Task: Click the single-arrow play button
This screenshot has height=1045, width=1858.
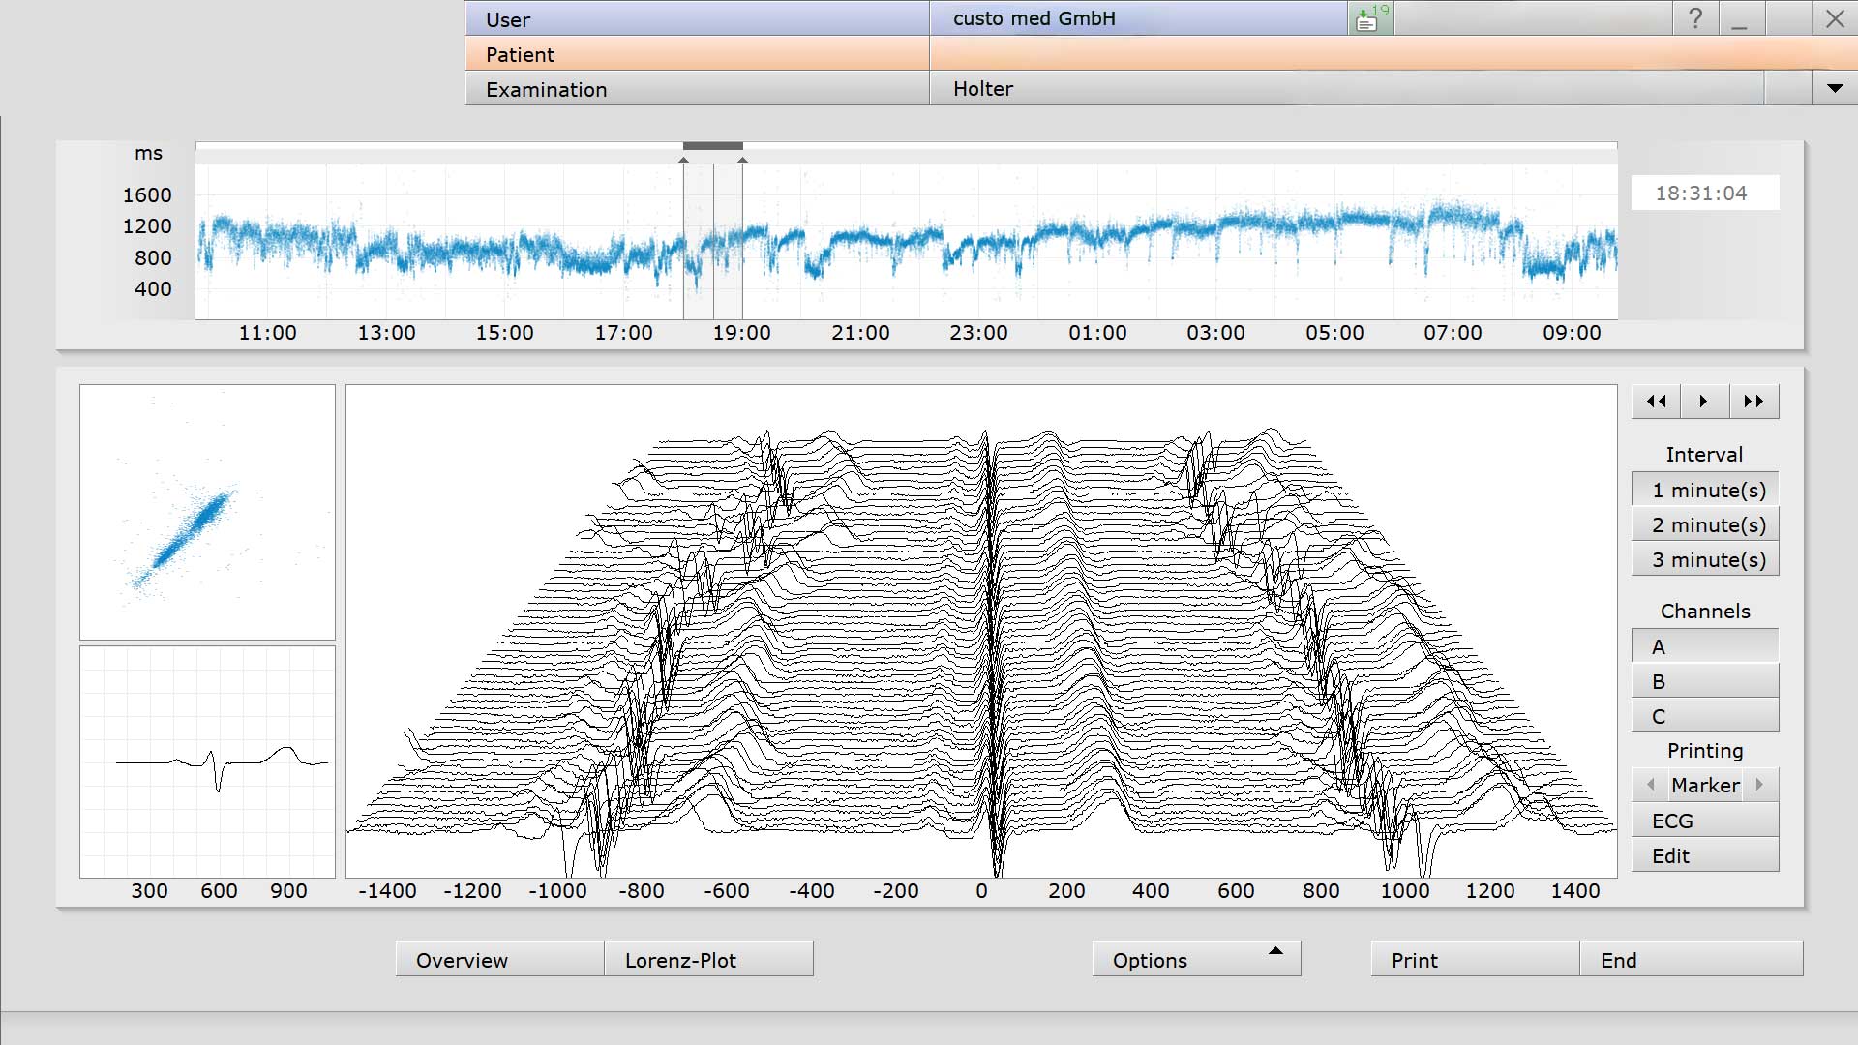Action: (x=1704, y=402)
